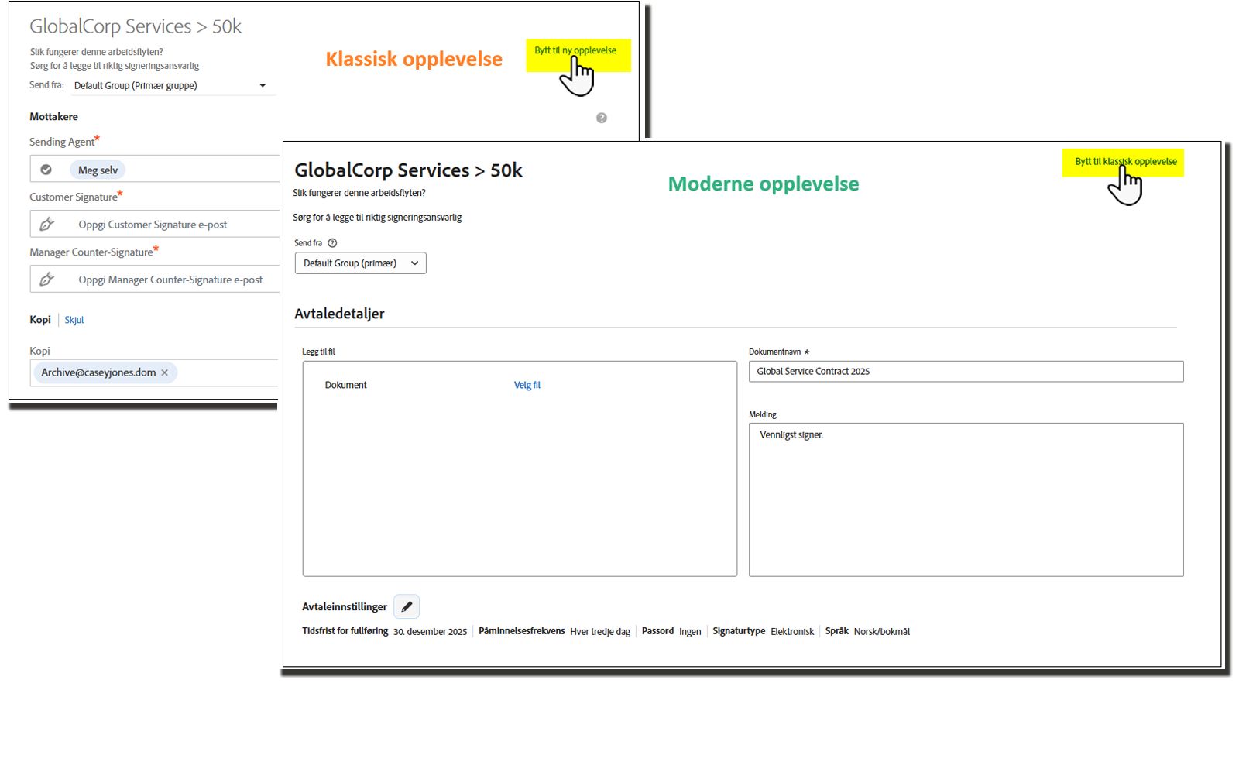Click the Archive@caseyjones.dom chip text
Image resolution: width=1239 pixels, height=769 pixels.
(x=98, y=372)
